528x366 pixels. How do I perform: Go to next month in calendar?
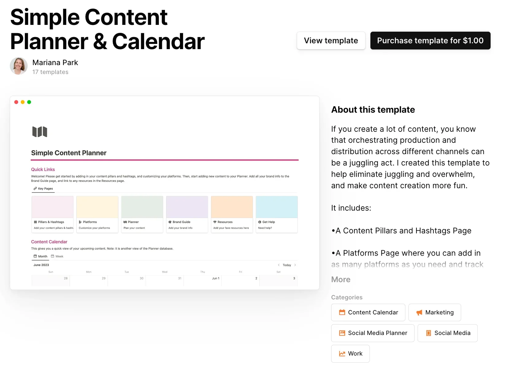click(295, 265)
